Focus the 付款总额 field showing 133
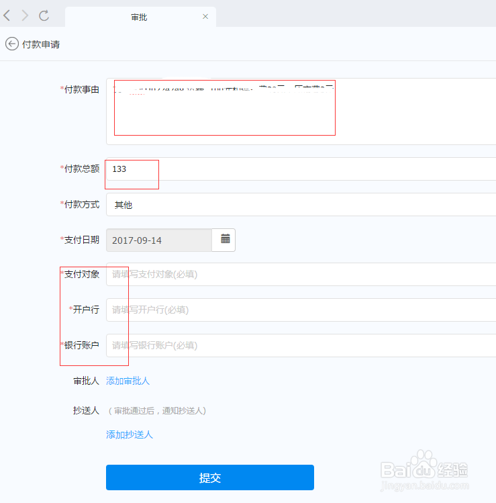496x503 pixels. coord(301,169)
